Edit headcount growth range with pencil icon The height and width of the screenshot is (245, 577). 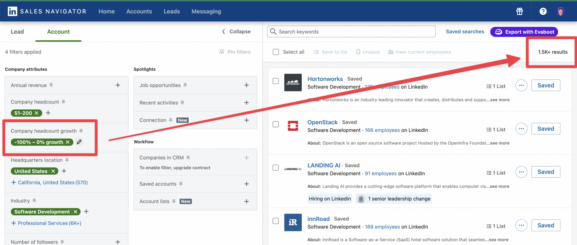click(x=79, y=142)
